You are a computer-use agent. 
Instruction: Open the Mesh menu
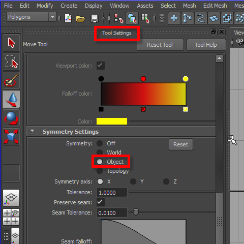(190, 6)
